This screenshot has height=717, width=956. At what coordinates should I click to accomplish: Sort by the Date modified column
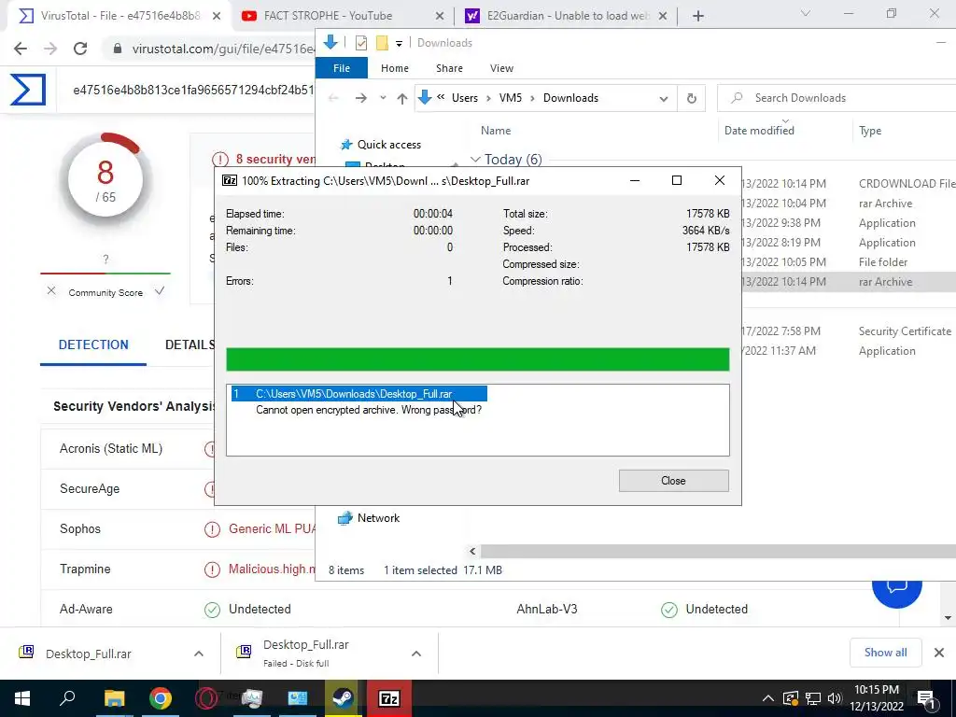coord(759,131)
